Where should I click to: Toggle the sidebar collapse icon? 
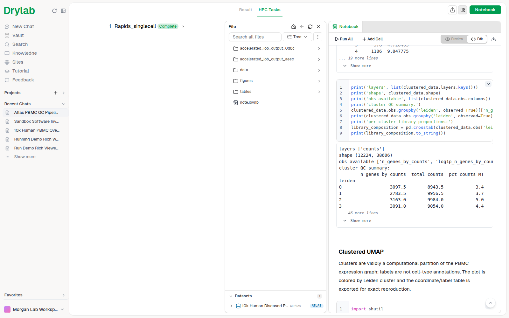[63, 11]
